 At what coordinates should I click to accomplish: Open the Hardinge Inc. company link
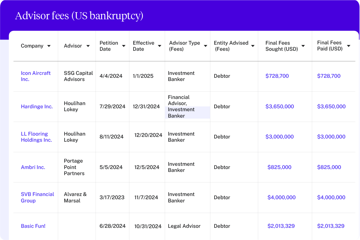pyautogui.click(x=37, y=106)
